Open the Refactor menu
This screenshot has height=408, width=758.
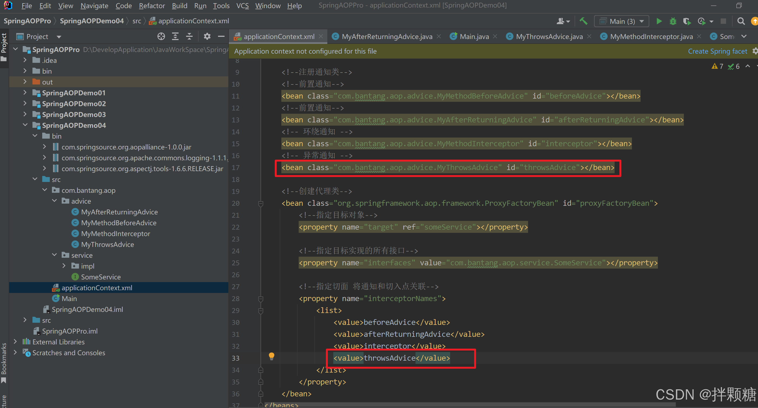click(151, 6)
